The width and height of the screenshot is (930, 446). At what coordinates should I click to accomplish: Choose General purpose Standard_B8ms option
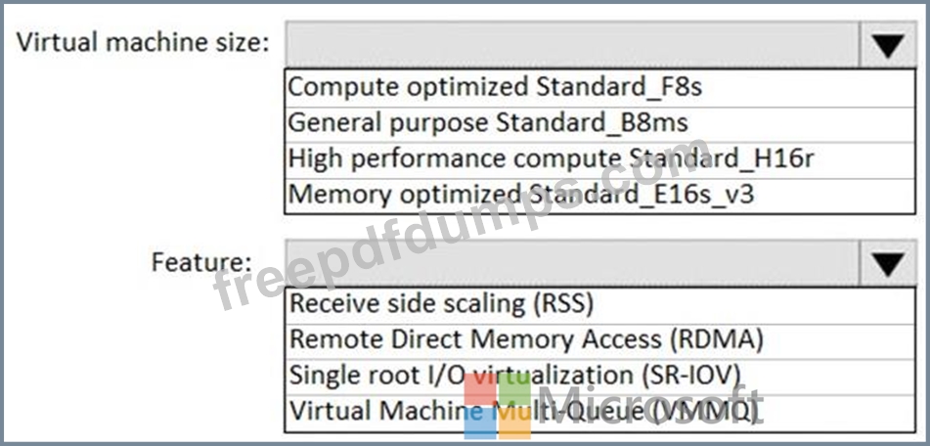tap(600, 124)
